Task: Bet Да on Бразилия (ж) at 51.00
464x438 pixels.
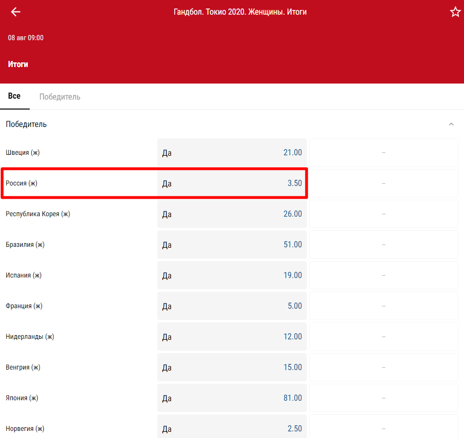Action: [x=232, y=244]
